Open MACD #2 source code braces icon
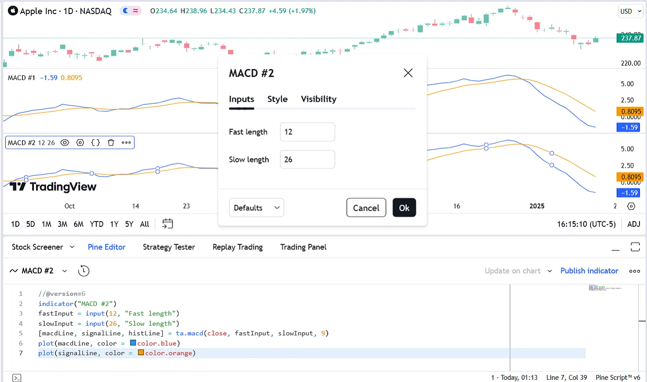Screen dimensions: 647x382 [96, 143]
